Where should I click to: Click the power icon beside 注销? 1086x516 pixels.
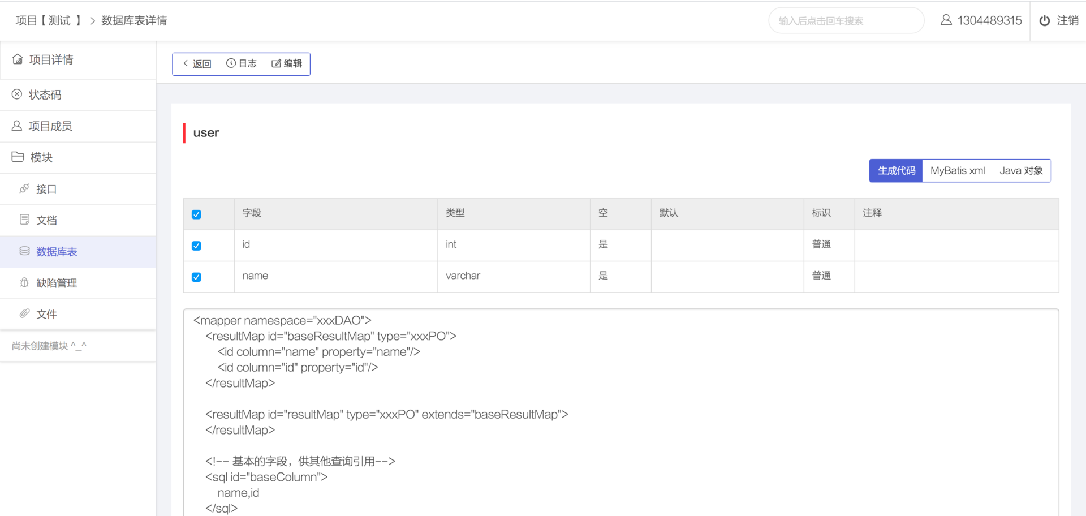[1045, 20]
